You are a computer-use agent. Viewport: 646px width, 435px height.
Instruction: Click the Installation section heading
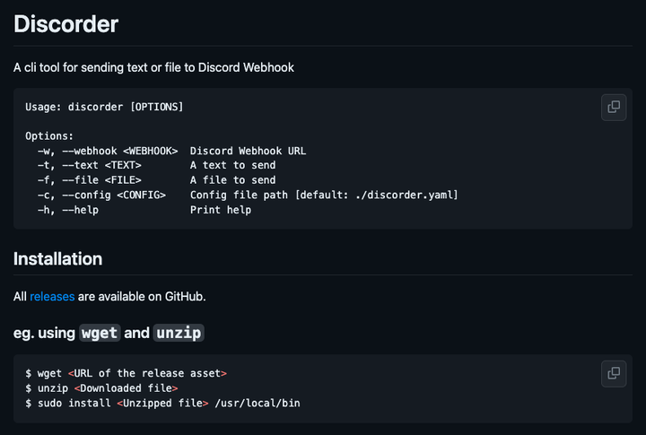[x=57, y=259]
